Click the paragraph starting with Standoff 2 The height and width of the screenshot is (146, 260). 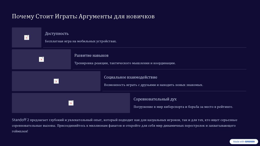point(124,126)
